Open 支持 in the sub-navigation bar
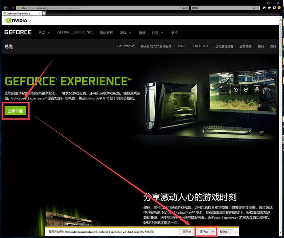The height and width of the screenshot is (238, 284). [273, 46]
